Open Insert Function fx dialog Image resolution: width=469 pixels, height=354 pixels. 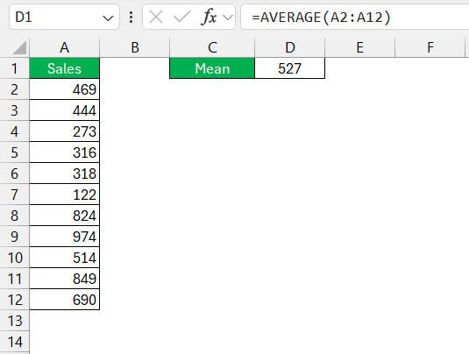click(x=210, y=17)
